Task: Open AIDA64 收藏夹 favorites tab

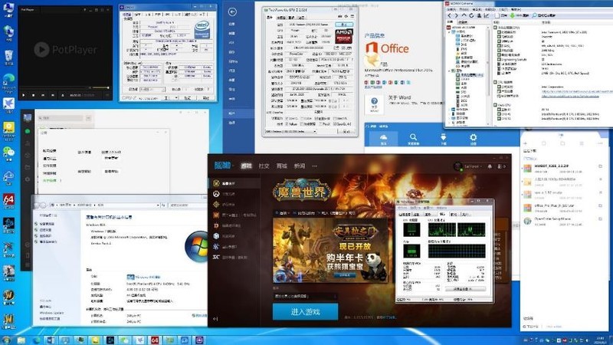Action: coord(461,22)
